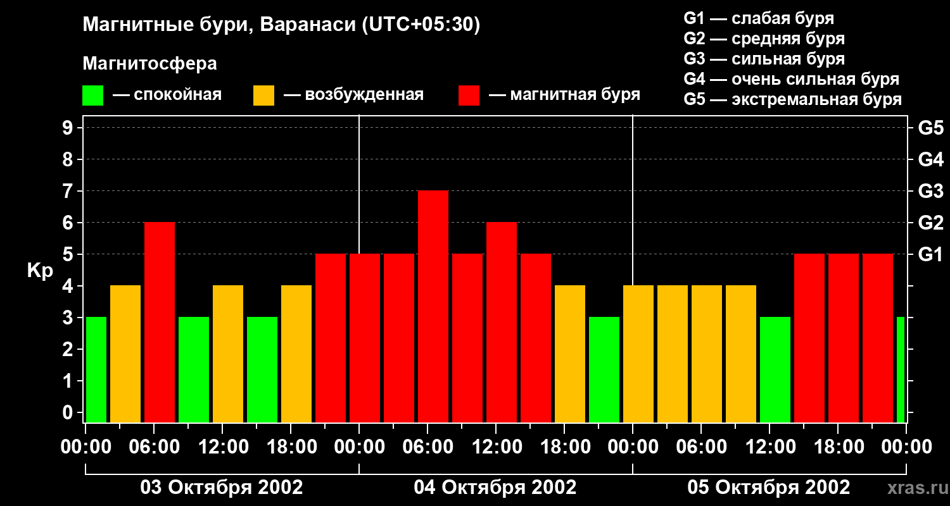
Task: Click the 'G3' label on right axis
Action: (x=930, y=191)
